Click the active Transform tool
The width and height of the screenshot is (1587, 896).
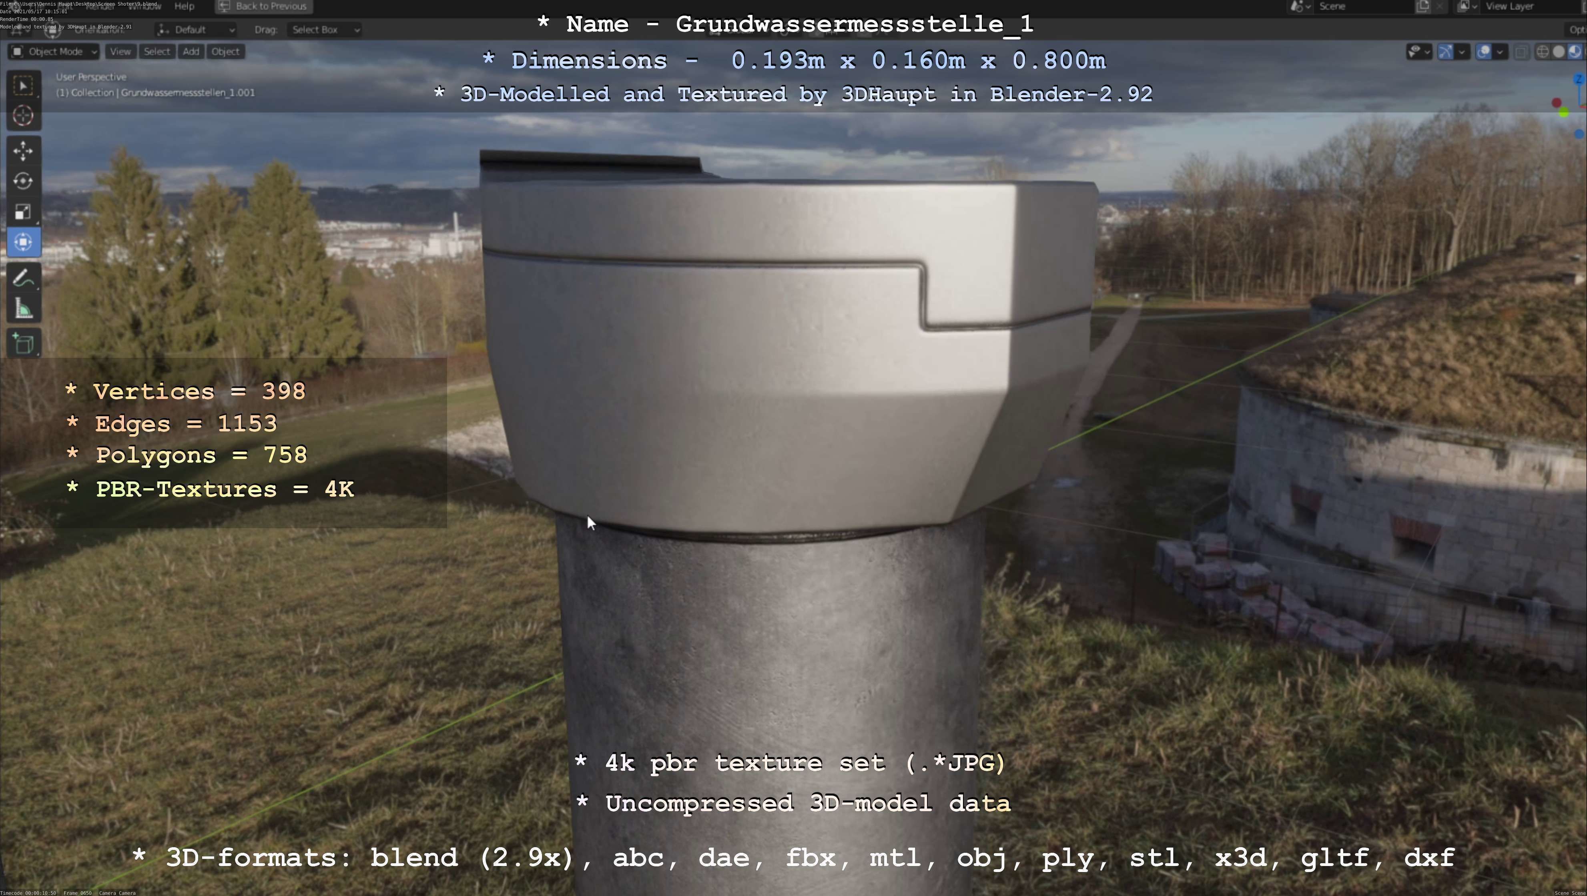pyautogui.click(x=23, y=242)
